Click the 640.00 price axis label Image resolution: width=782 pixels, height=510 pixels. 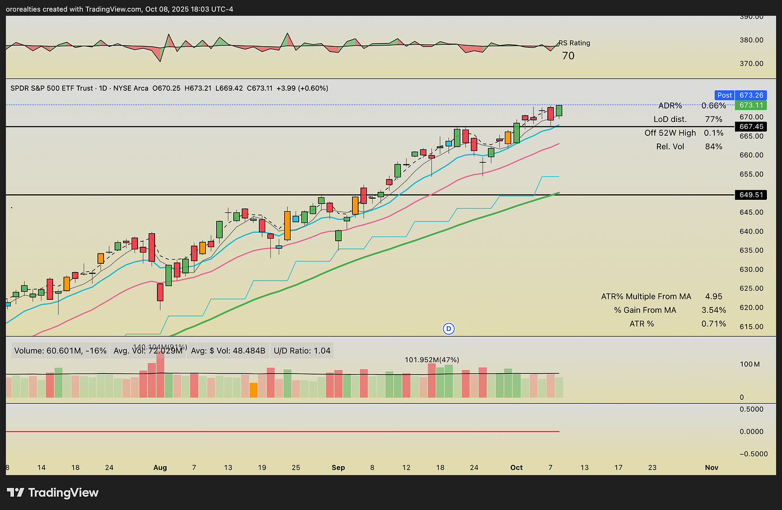(x=751, y=231)
